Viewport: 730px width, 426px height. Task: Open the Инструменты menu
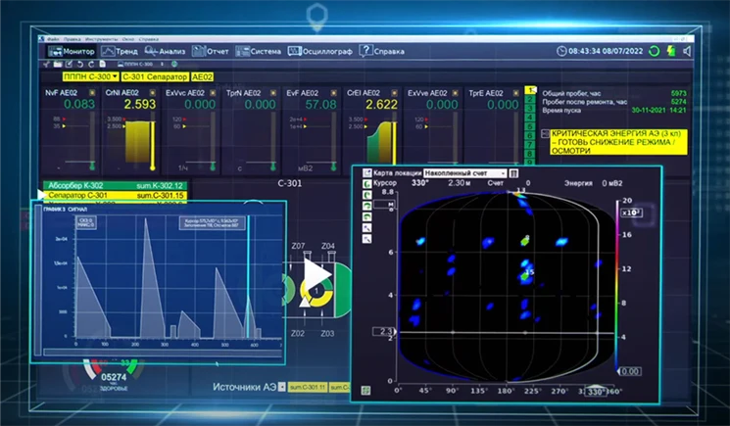pyautogui.click(x=102, y=39)
